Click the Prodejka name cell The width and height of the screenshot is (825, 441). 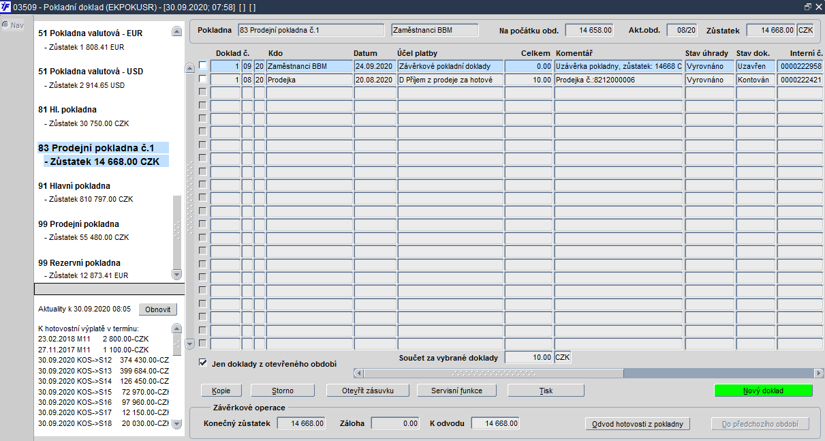(309, 79)
